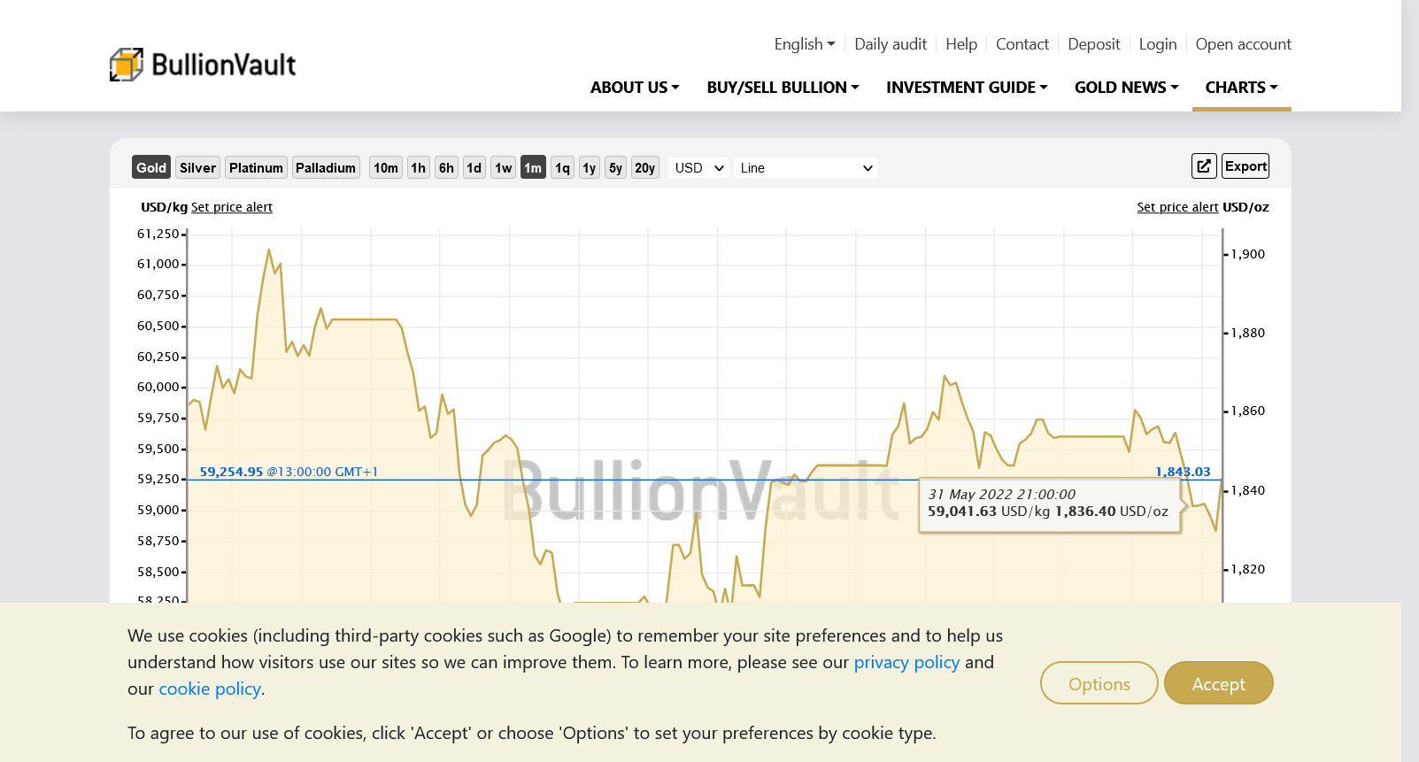
Task: Click the blue current price line on chart
Action: 620,480
